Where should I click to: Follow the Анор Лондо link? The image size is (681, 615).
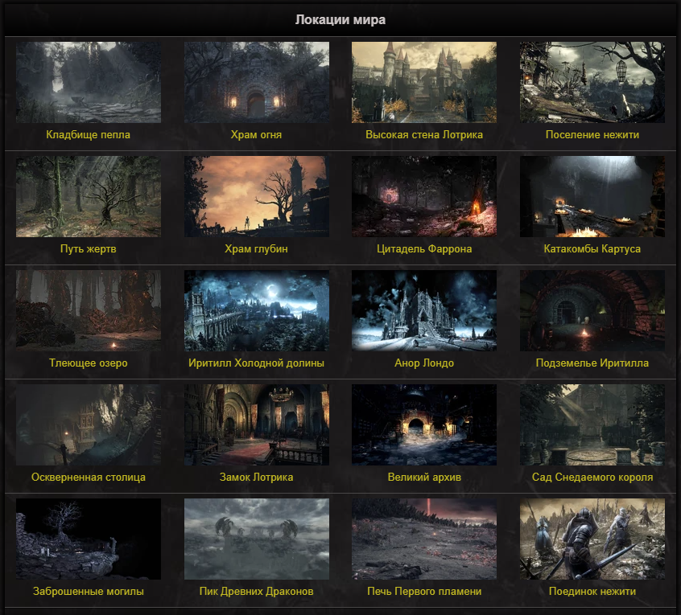point(424,363)
